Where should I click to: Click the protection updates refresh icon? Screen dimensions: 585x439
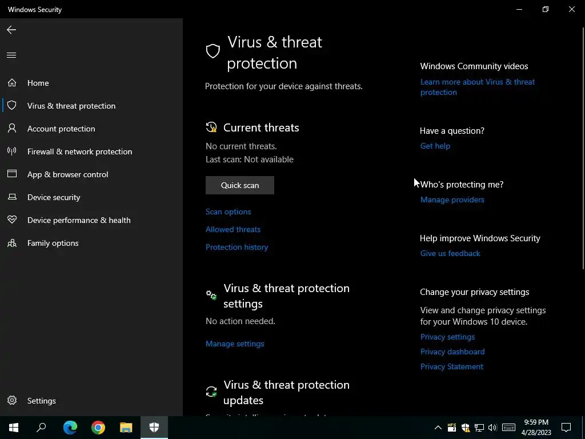point(211,392)
